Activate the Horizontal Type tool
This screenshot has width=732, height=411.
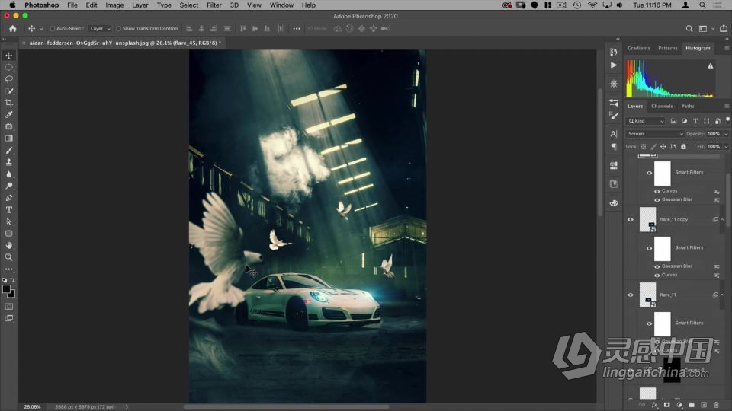9,209
